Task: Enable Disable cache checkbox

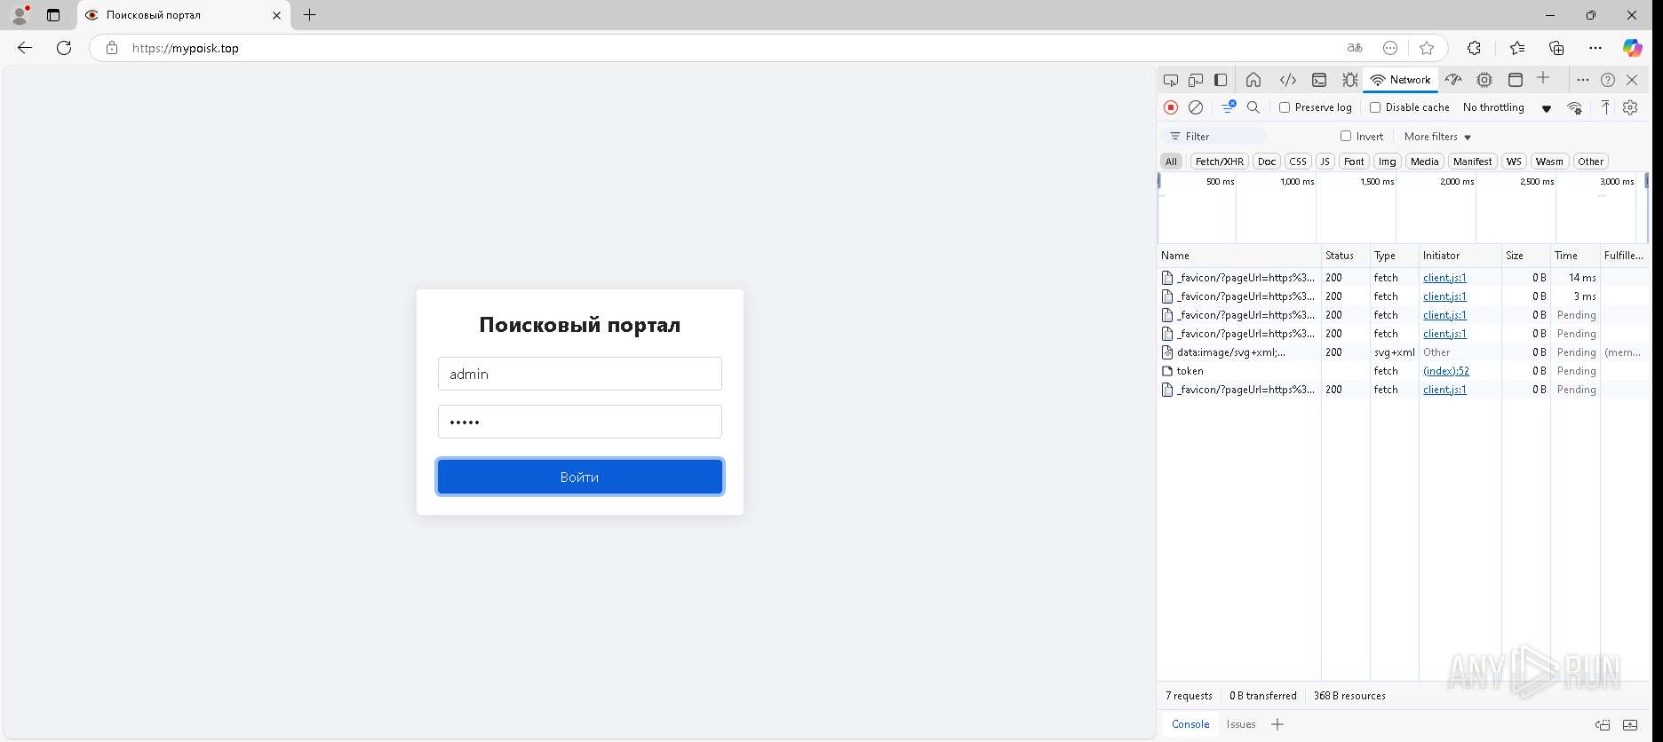Action: [x=1375, y=107]
